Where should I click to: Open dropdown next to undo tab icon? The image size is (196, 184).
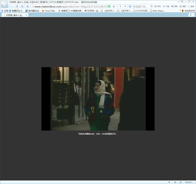(x=194, y=15)
